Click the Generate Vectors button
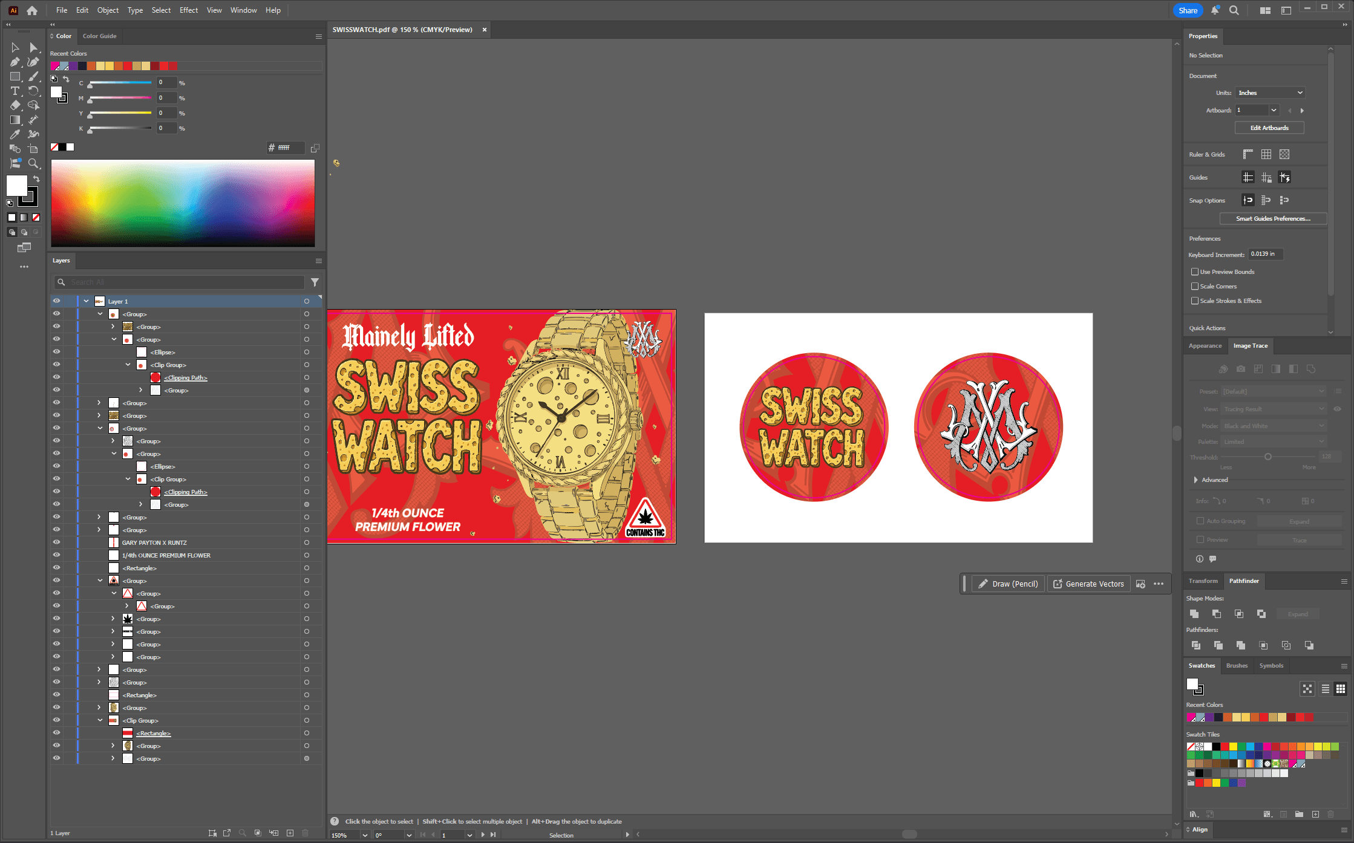 point(1088,584)
